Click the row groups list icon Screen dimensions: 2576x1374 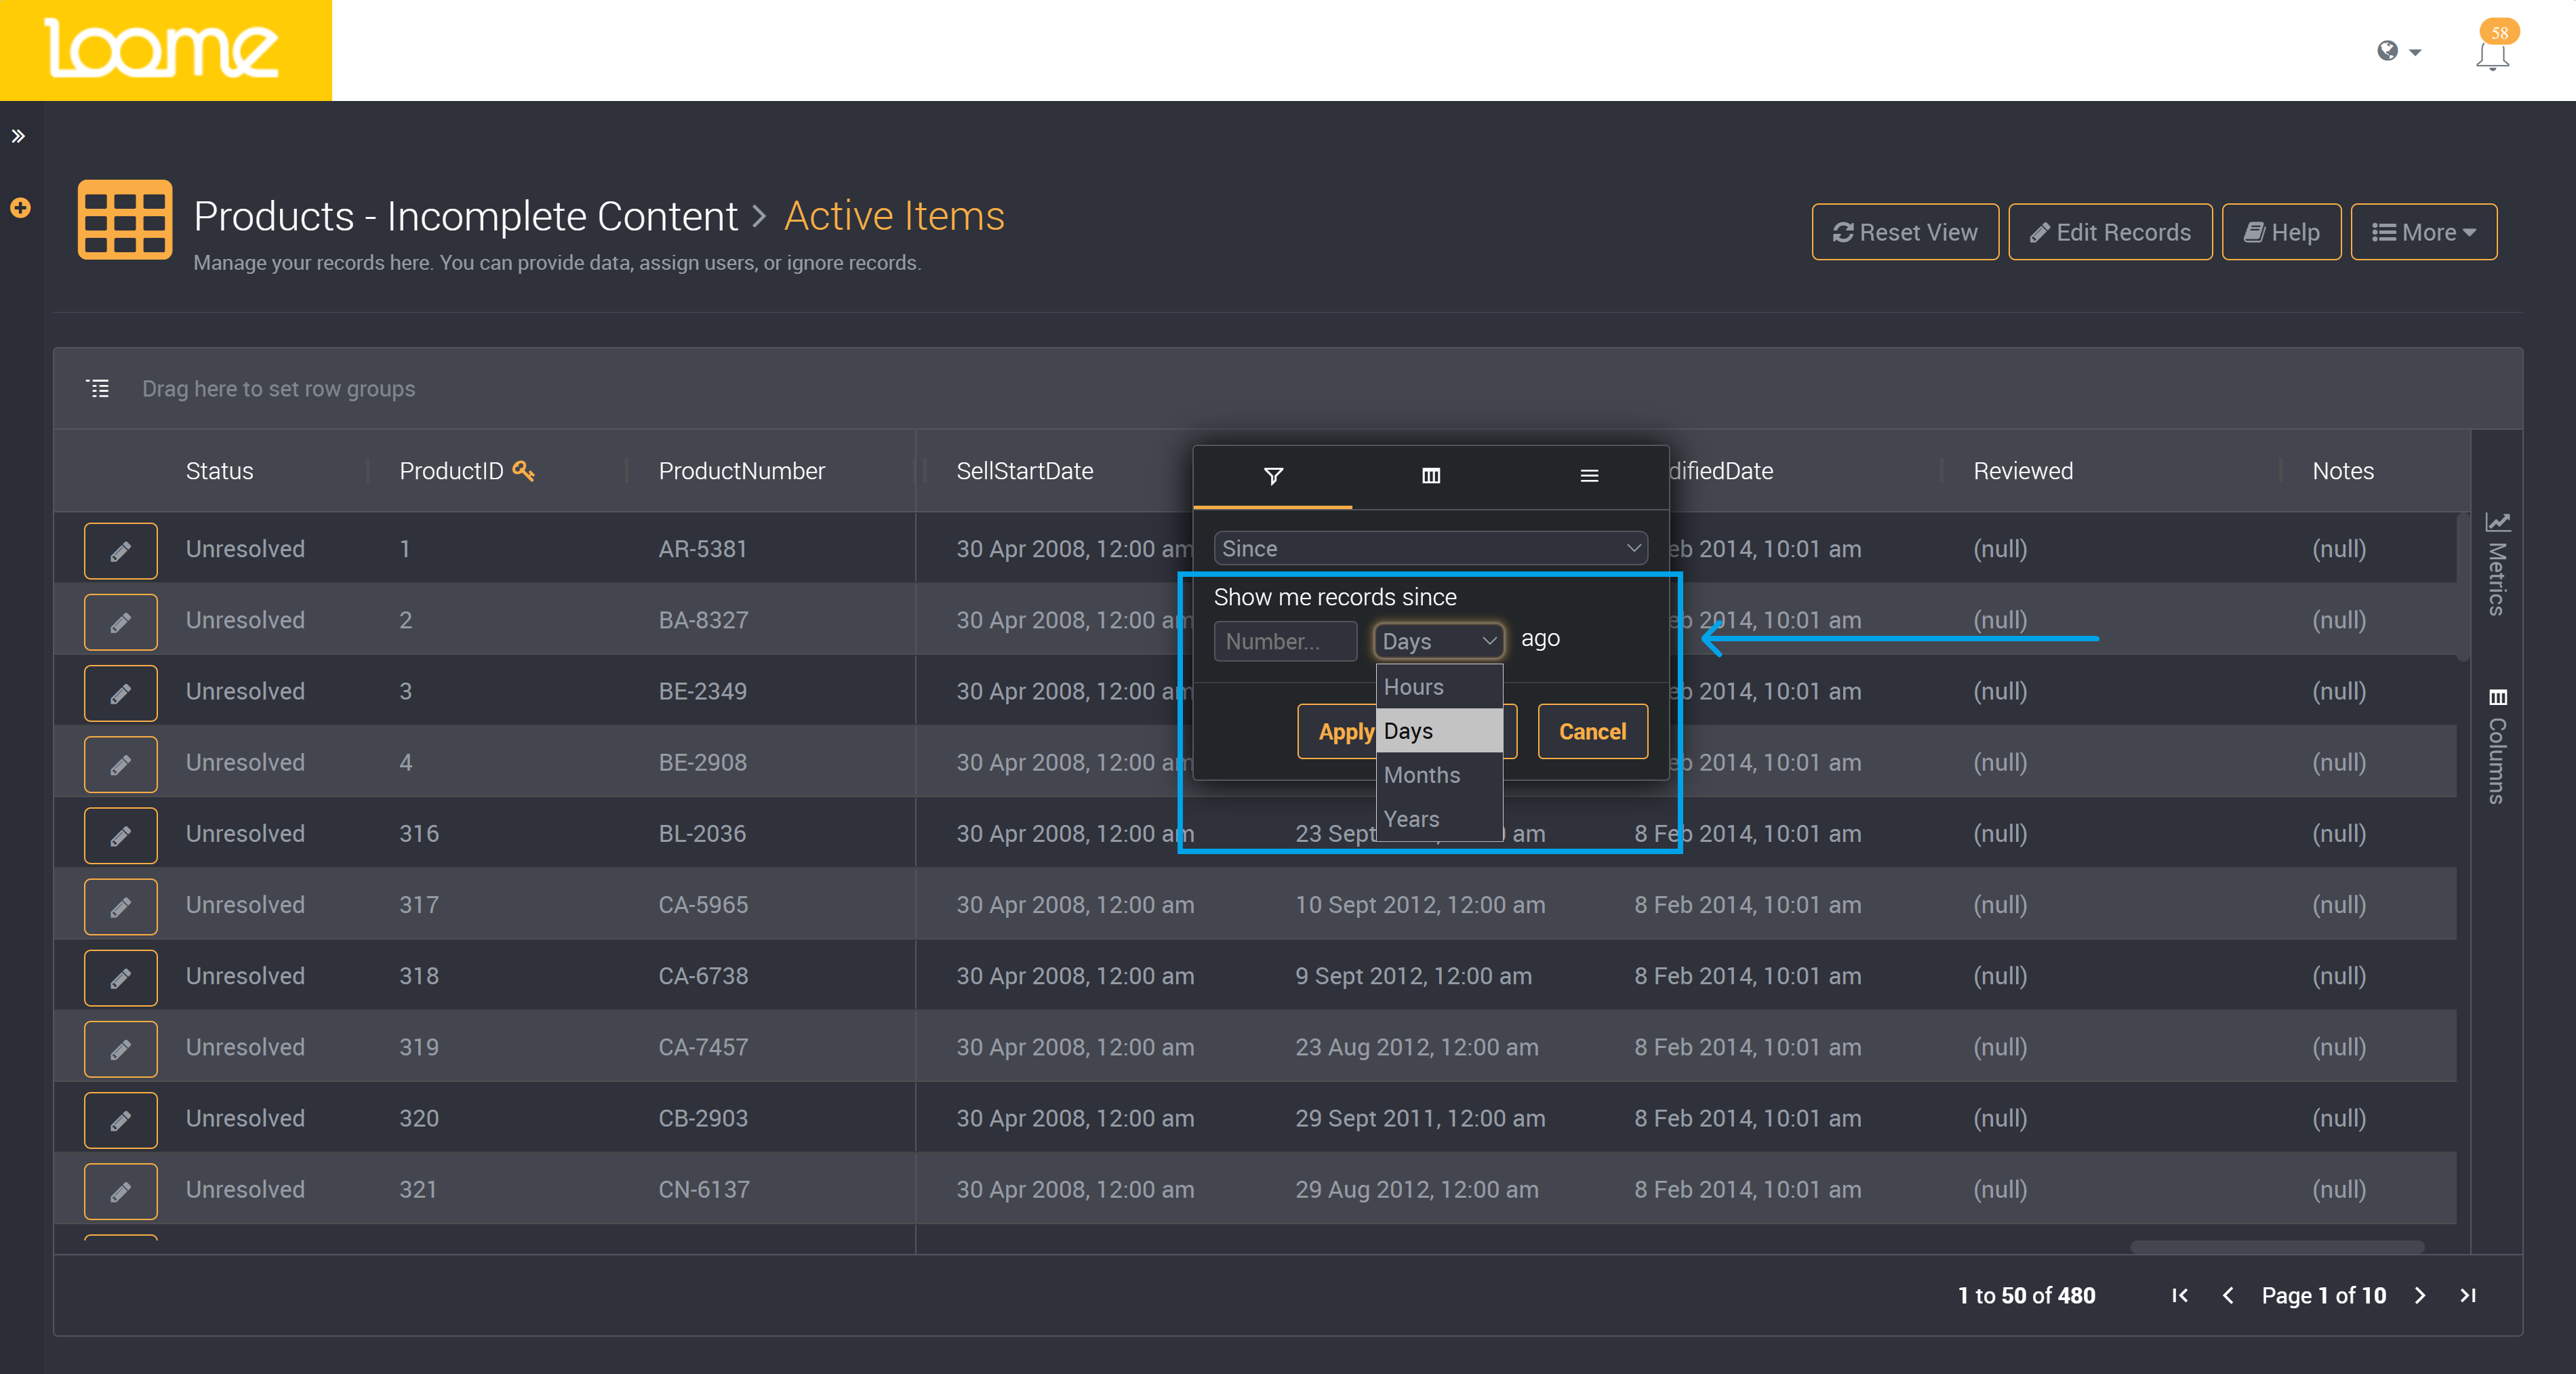point(98,388)
